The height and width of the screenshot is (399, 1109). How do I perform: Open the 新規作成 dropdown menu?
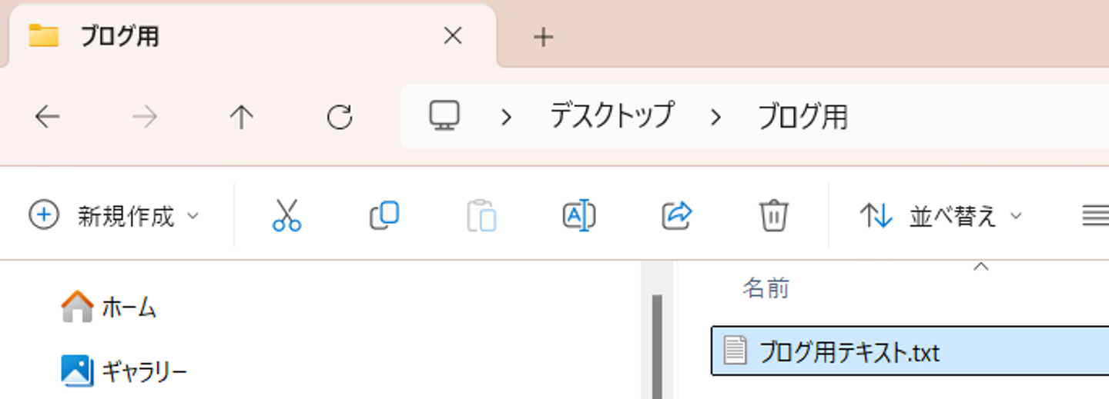114,216
